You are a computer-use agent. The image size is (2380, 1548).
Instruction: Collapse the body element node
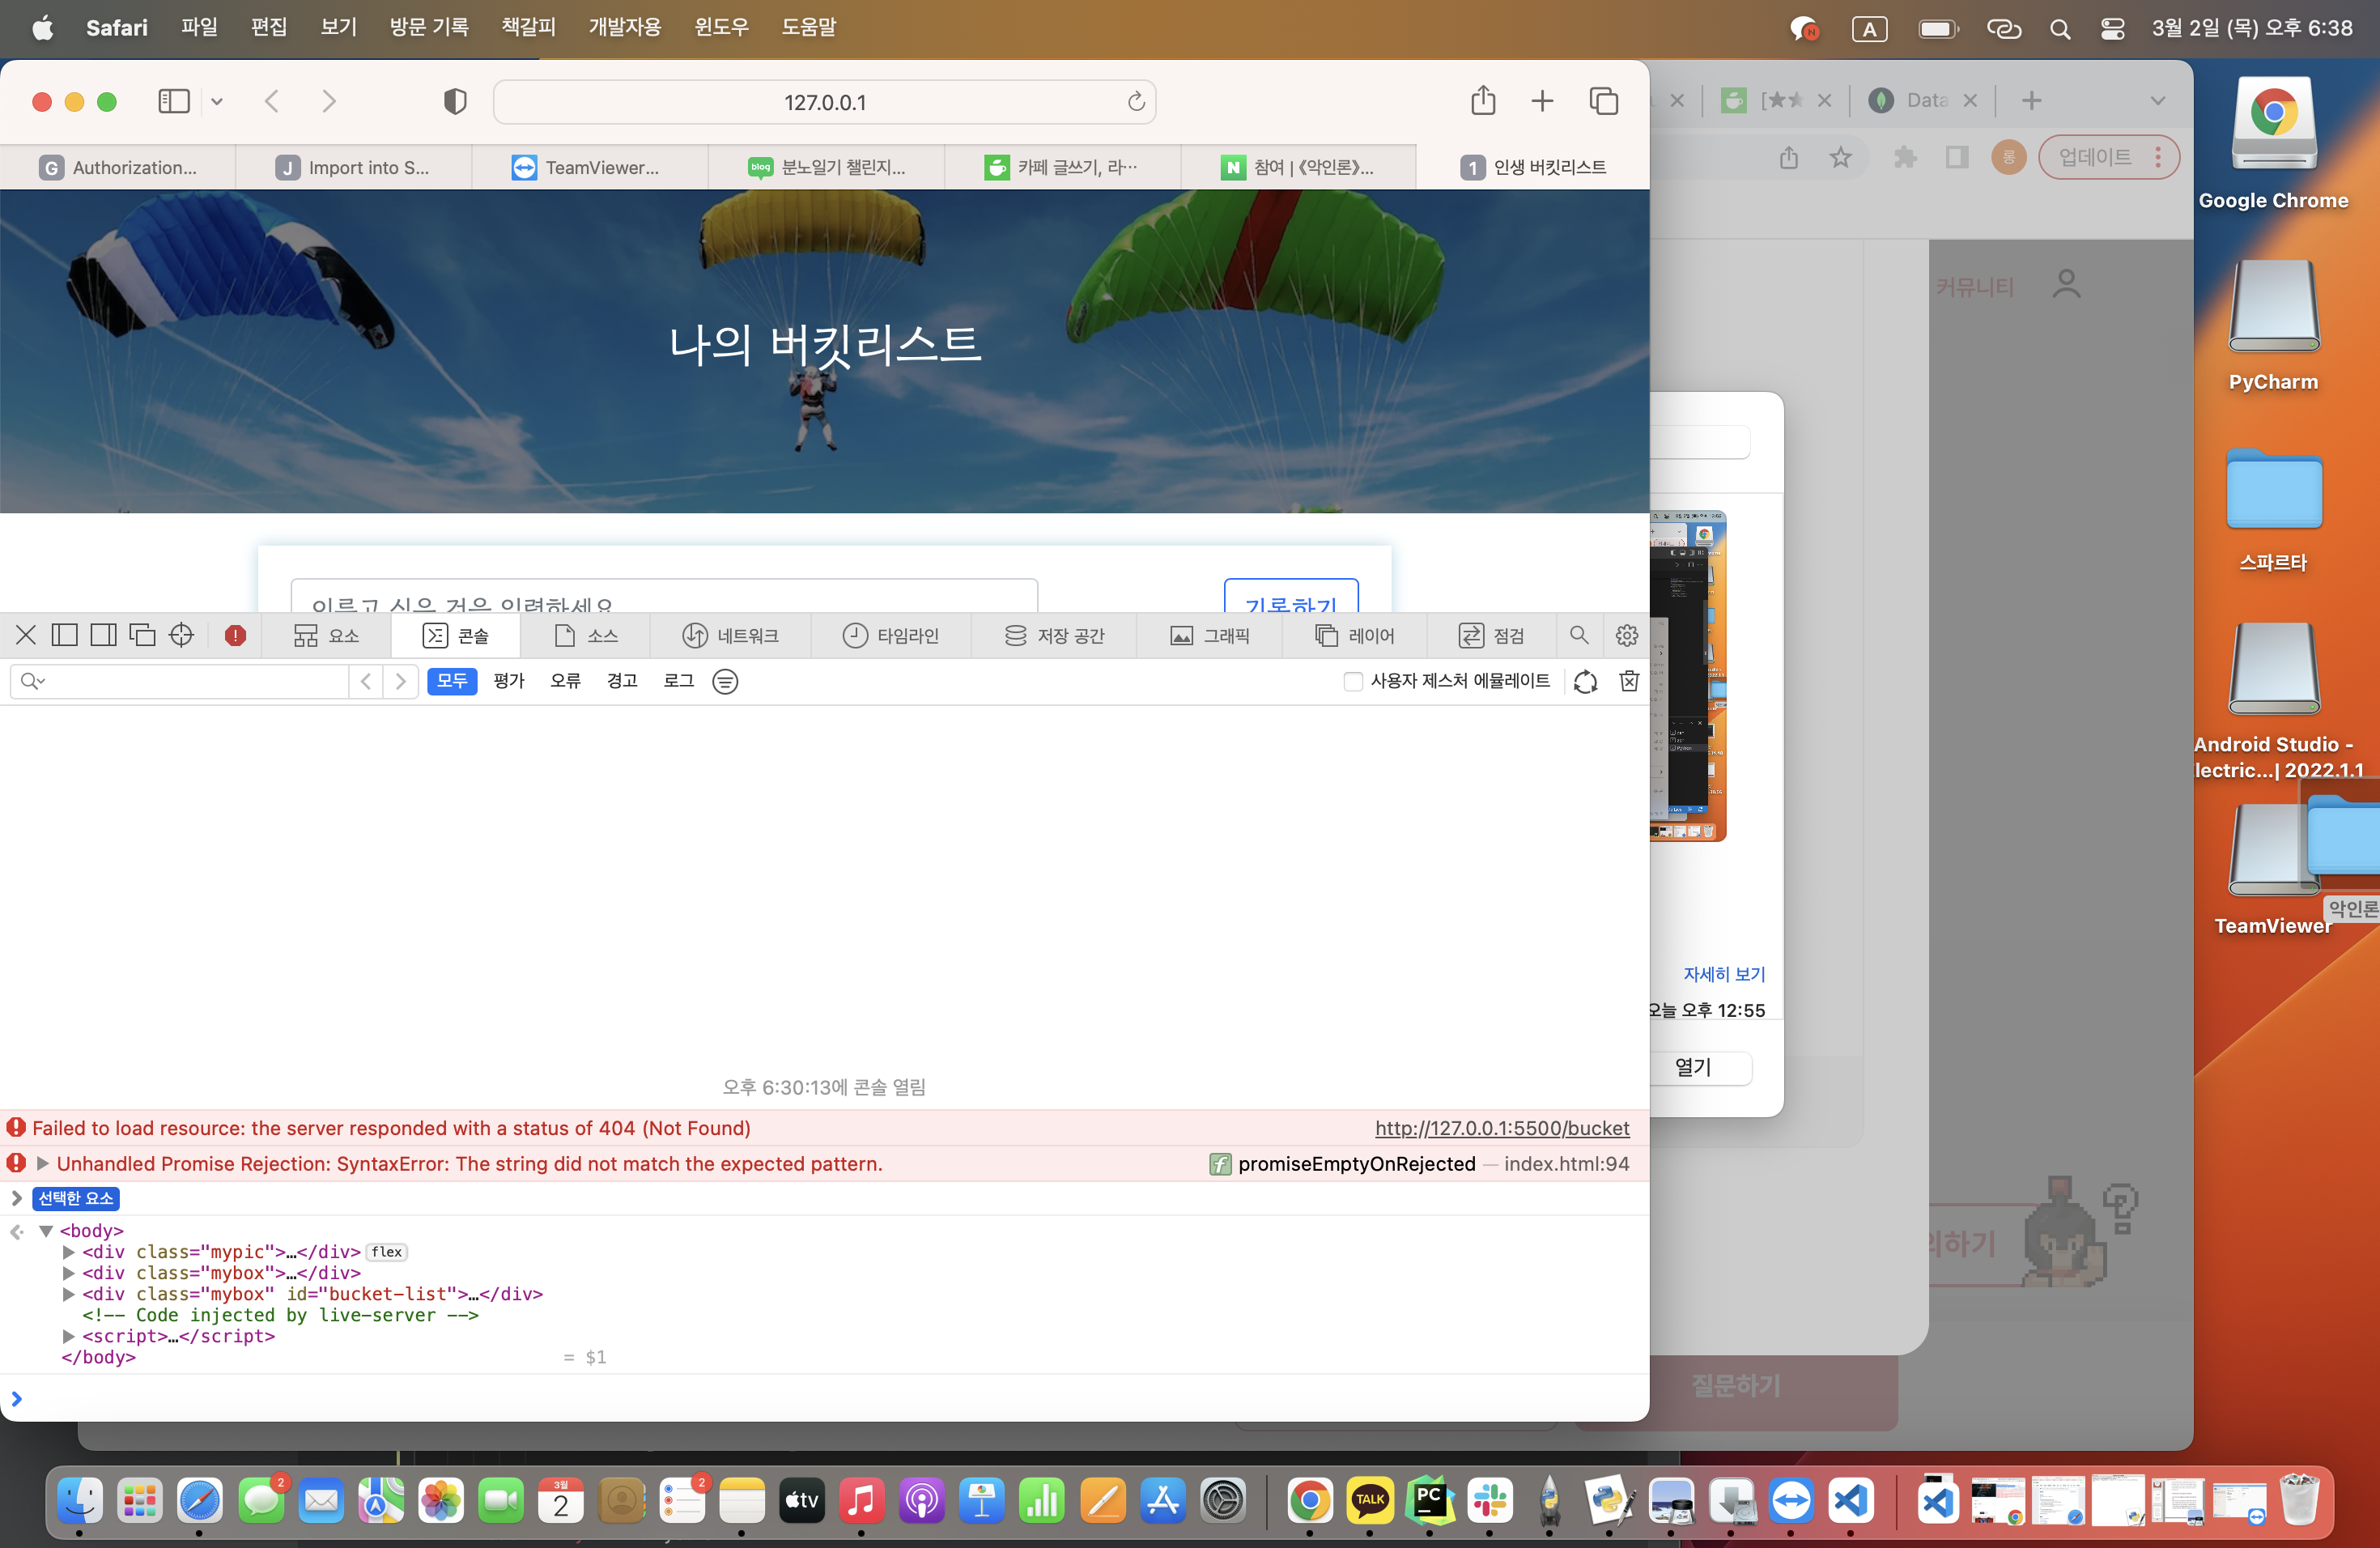pos(46,1231)
